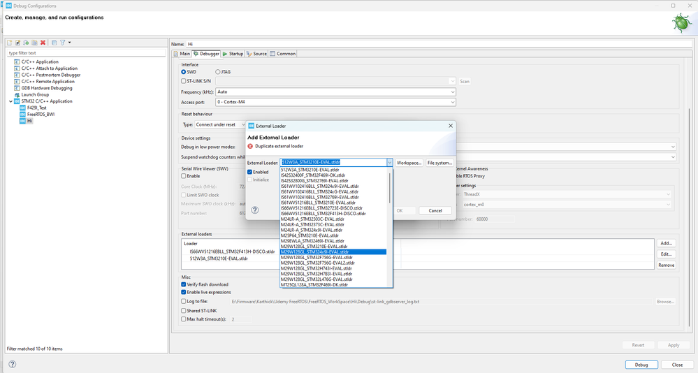Image resolution: width=698 pixels, height=373 pixels.
Task: Open the cortex_m0 port dropdown
Action: pos(668,205)
